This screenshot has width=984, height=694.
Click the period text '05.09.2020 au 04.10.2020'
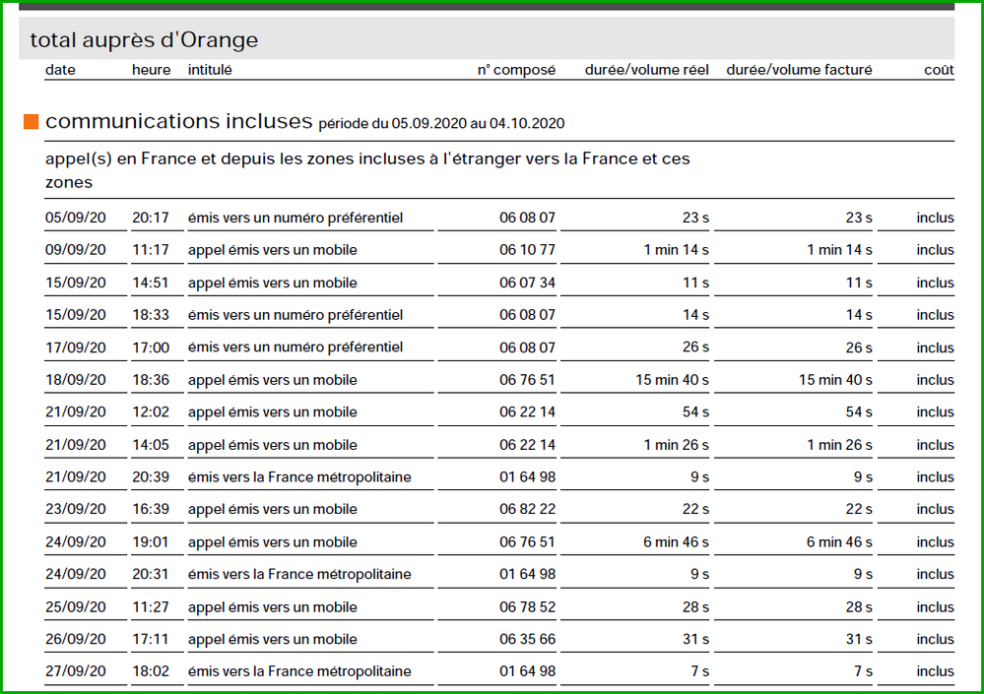tap(478, 123)
